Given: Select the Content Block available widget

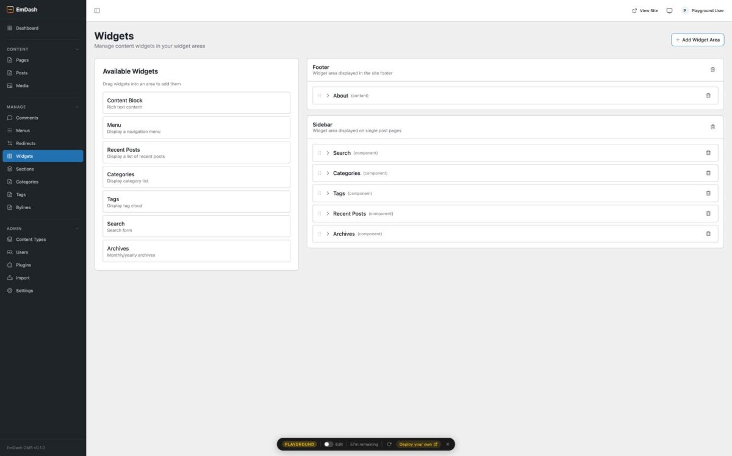Looking at the screenshot, I should 196,103.
